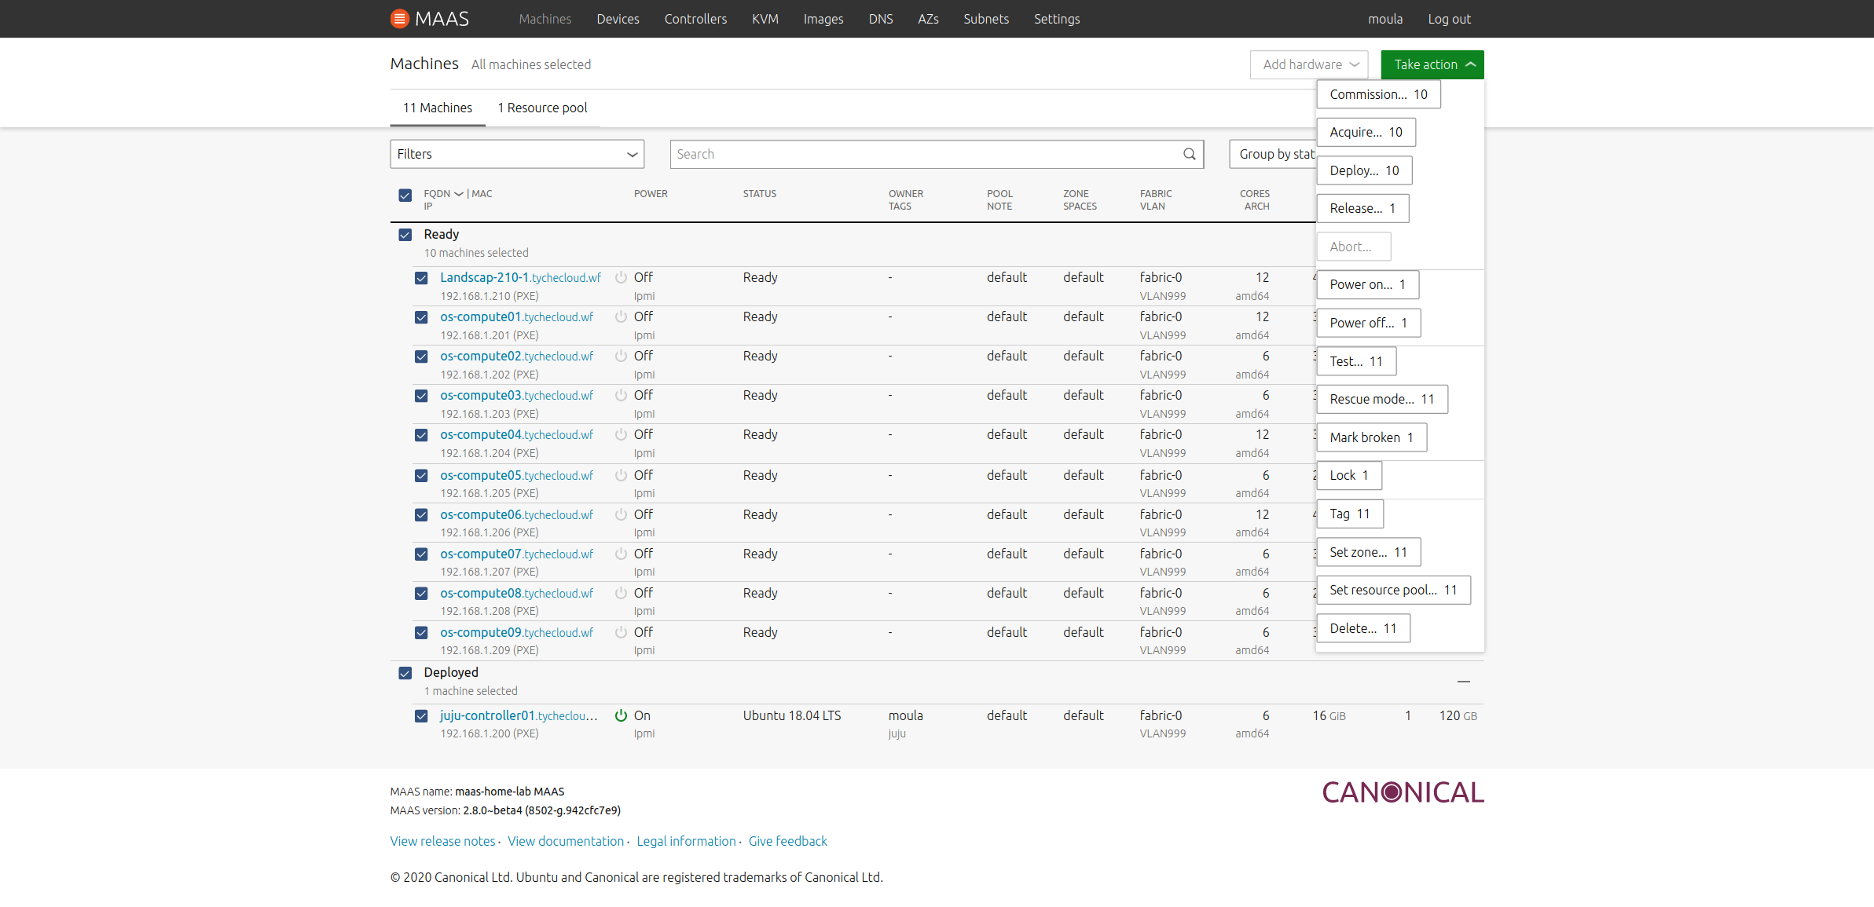This screenshot has height=907, width=1874.
Task: Click power icon for os-compute02
Action: [621, 356]
